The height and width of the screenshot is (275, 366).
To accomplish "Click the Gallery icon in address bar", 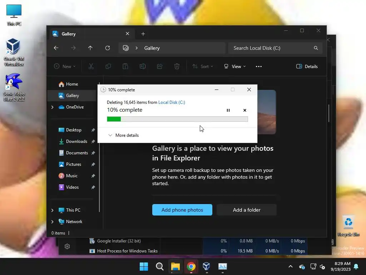I will [x=126, y=48].
